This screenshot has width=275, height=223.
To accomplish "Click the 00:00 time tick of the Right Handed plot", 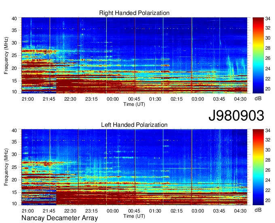I will coord(112,99).
